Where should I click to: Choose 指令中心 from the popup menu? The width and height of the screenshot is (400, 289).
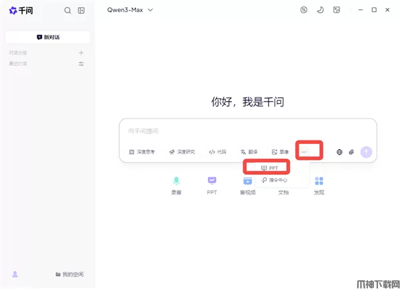pos(274,180)
